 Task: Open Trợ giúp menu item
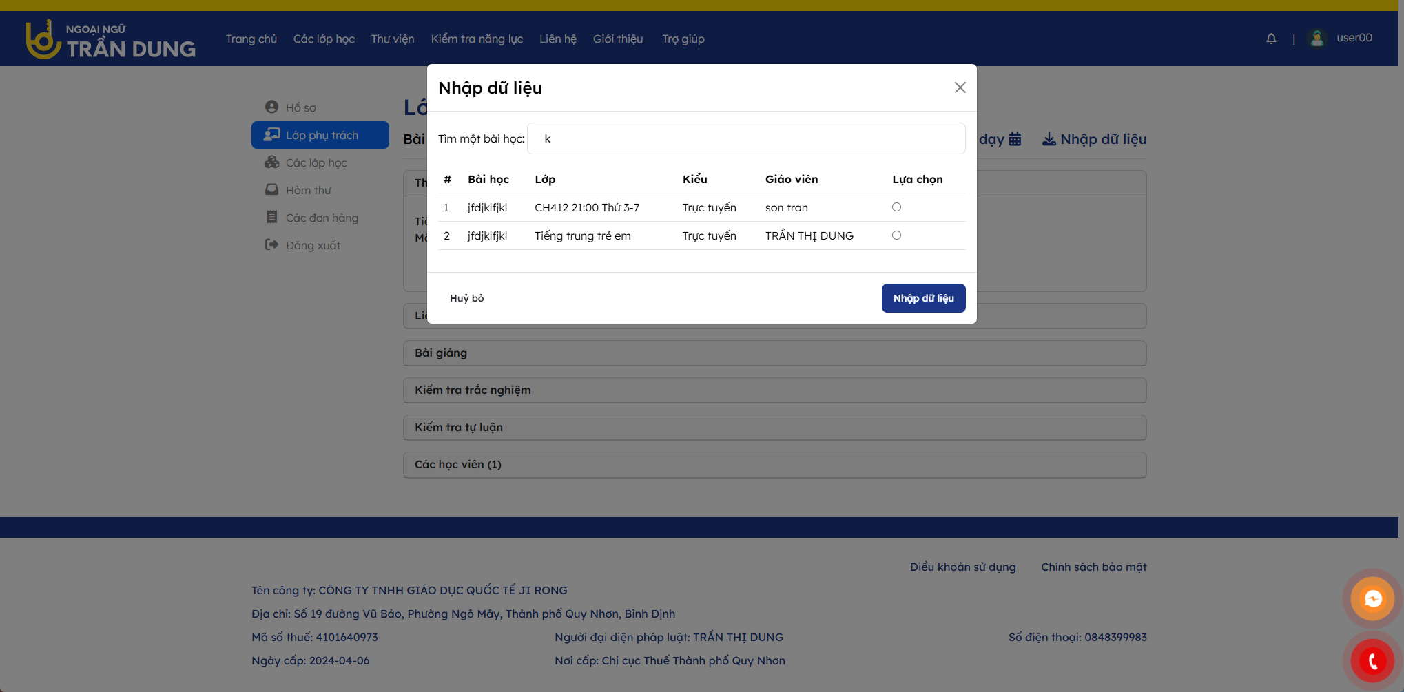pos(683,39)
